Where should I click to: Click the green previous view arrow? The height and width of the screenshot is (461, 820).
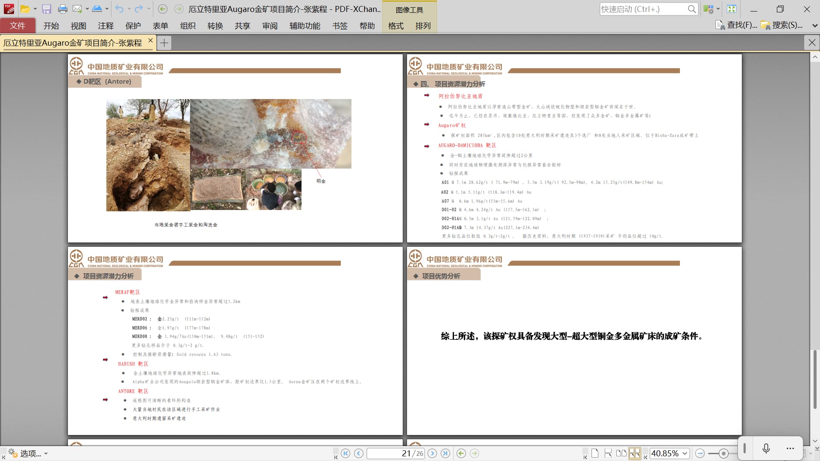pyautogui.click(x=461, y=453)
